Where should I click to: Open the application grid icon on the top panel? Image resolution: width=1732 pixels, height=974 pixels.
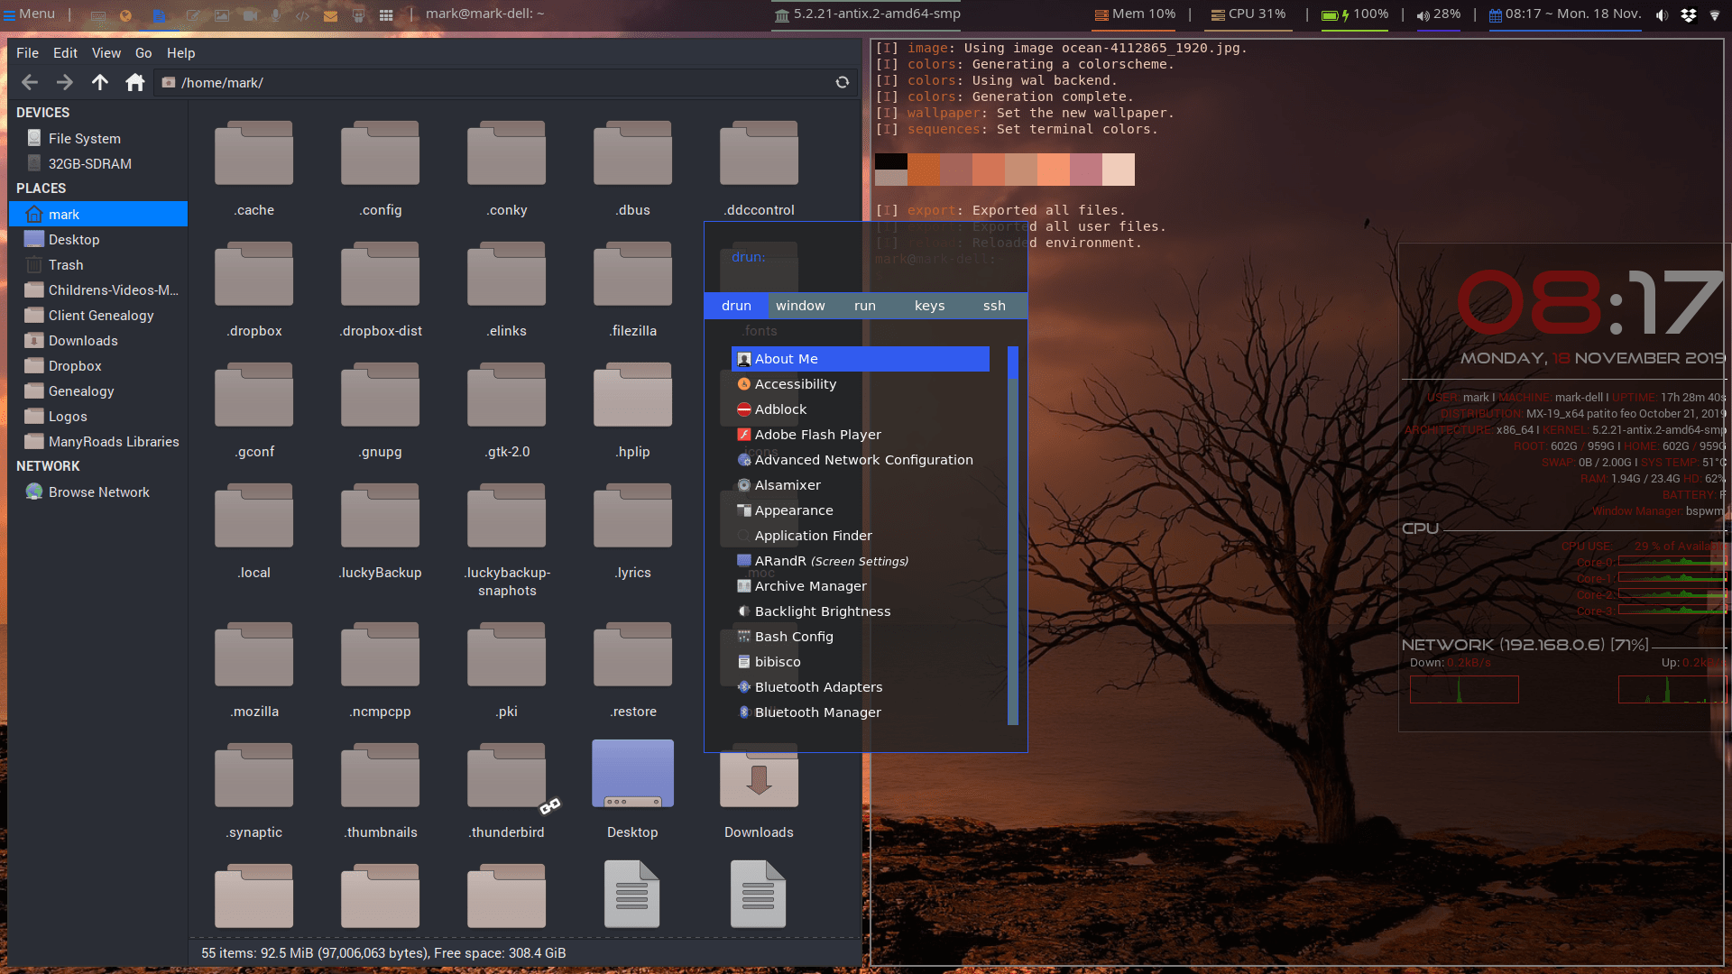(384, 14)
